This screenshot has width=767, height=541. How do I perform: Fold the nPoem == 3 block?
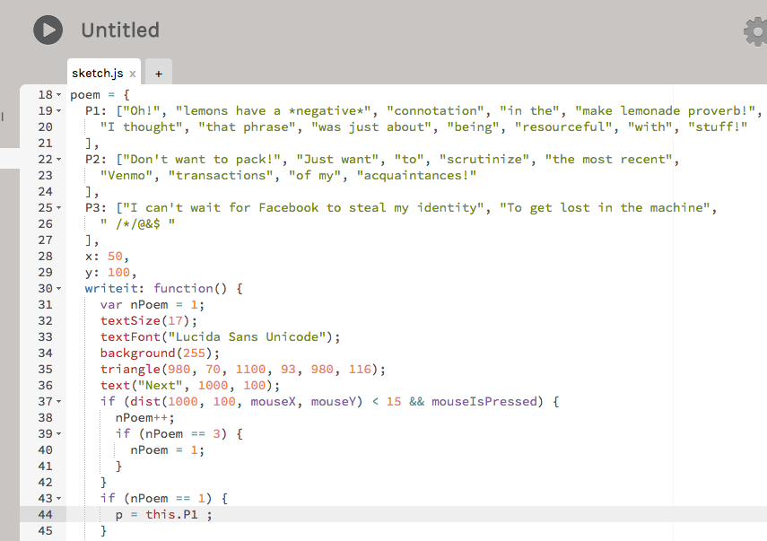click(59, 434)
